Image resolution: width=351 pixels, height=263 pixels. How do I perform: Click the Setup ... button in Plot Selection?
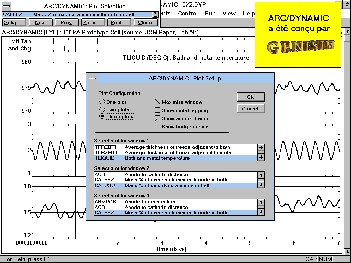14,22
